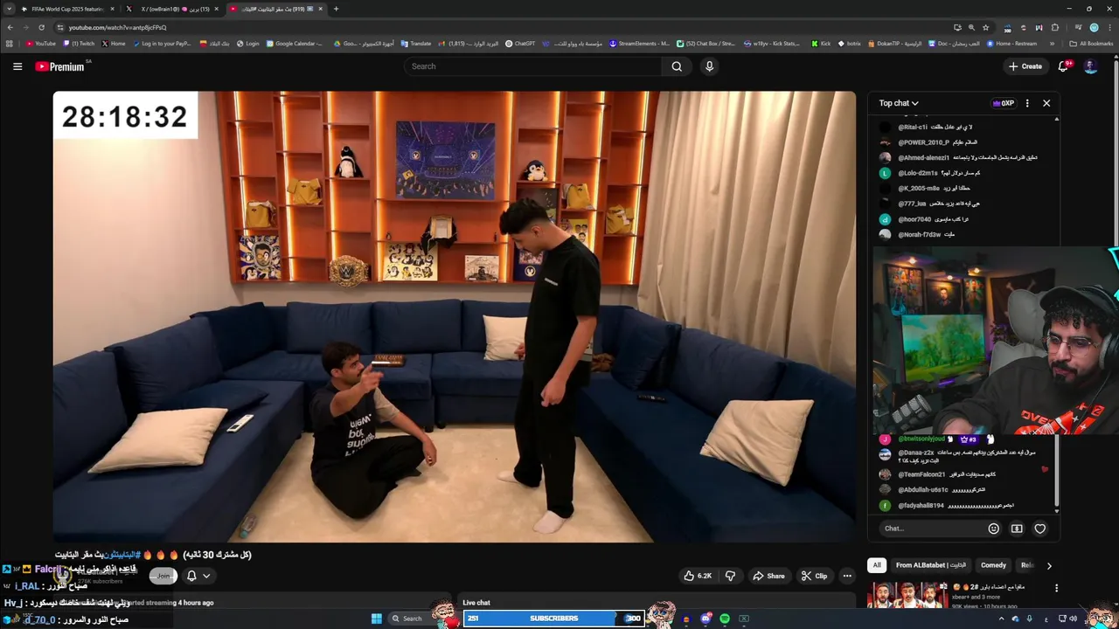1119x629 pixels.
Task: Go back in browser history
Action: (10, 27)
